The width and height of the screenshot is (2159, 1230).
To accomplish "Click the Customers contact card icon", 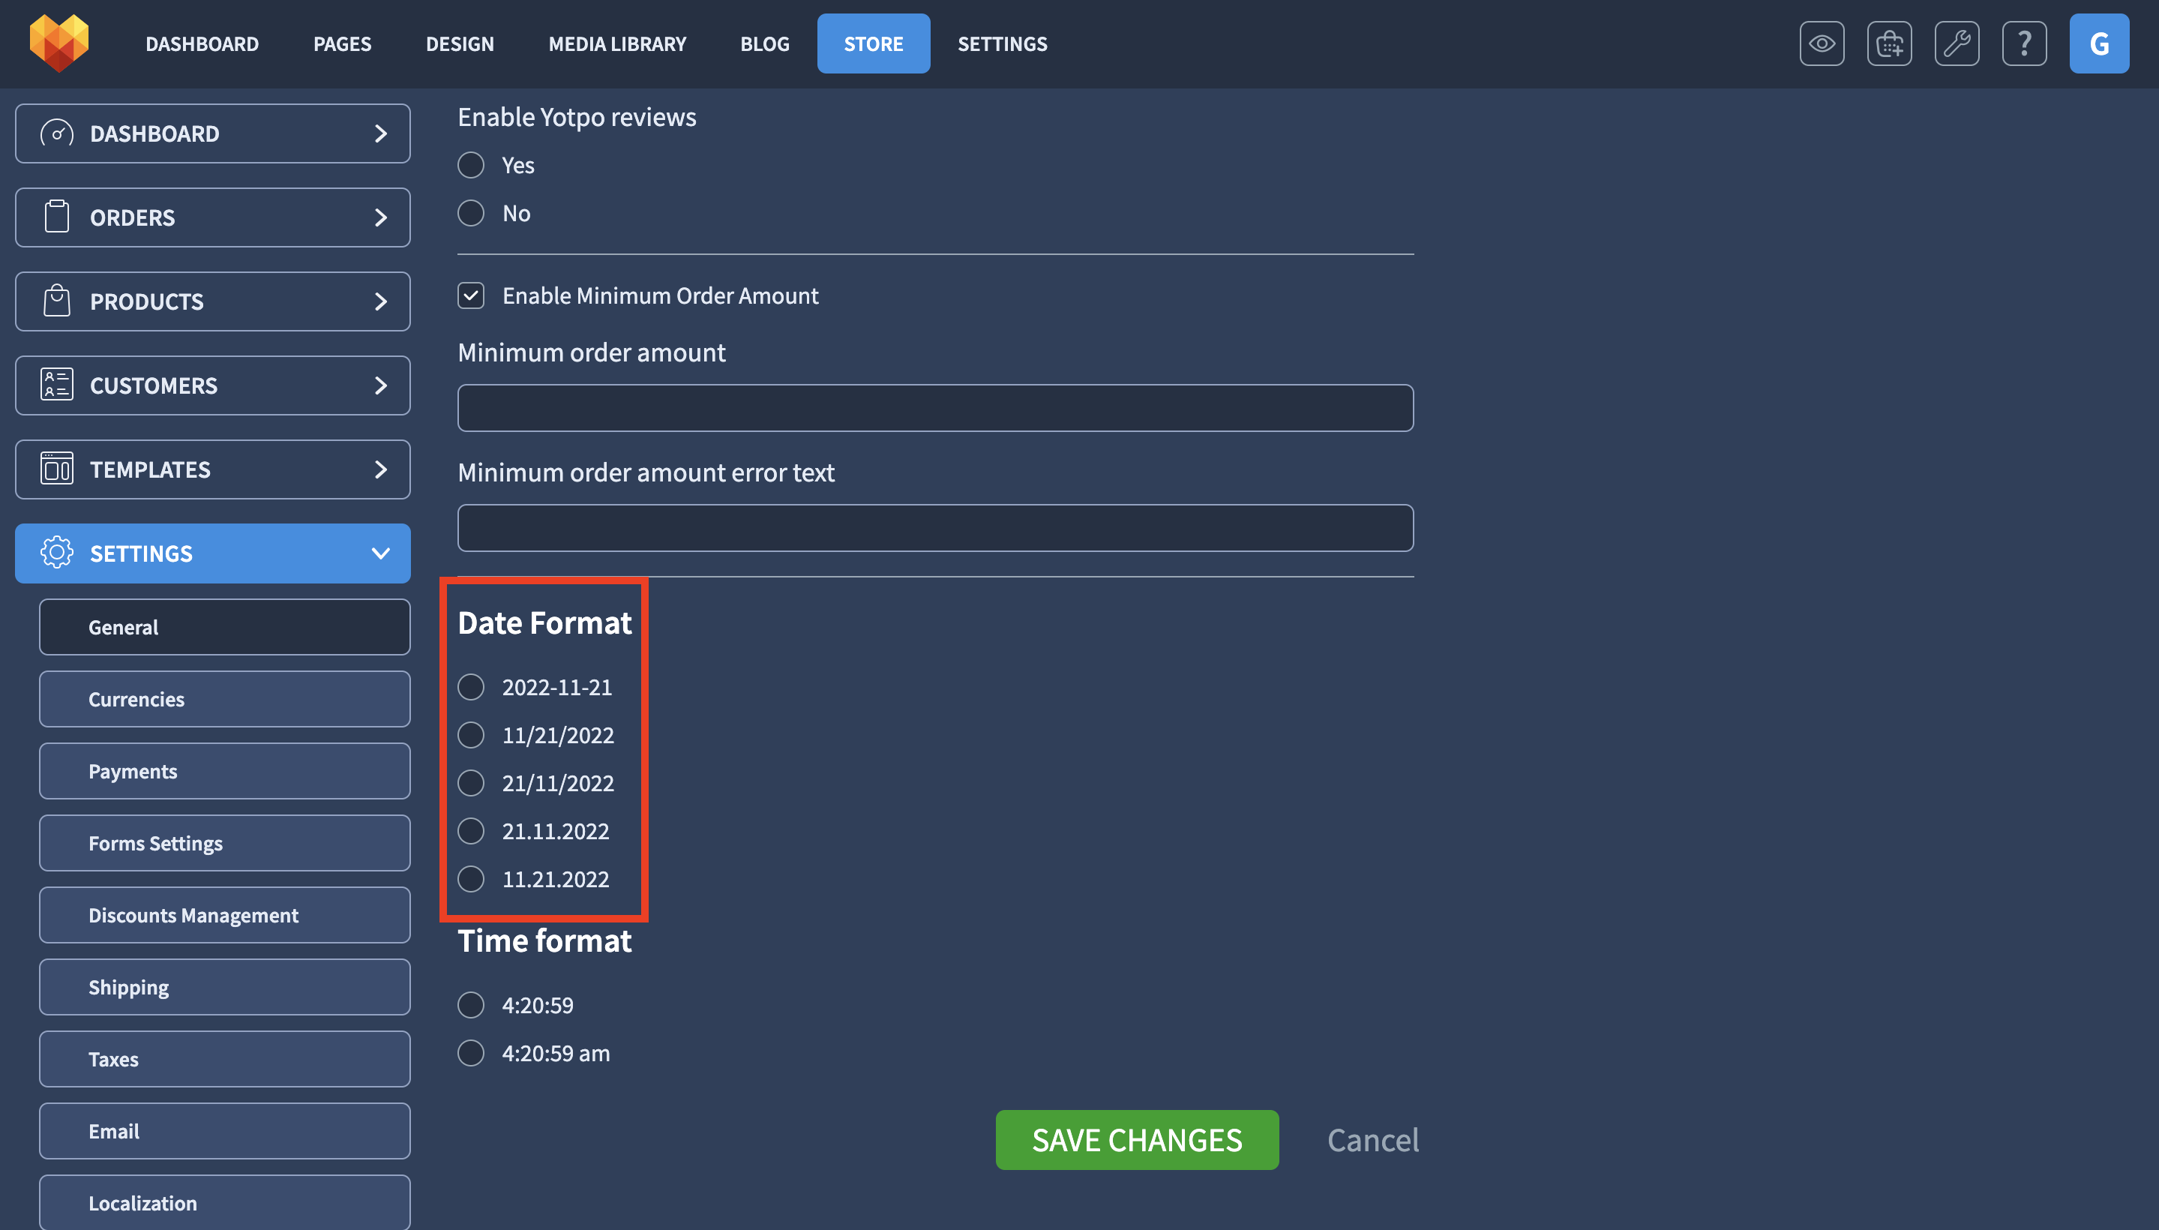I will pyautogui.click(x=56, y=384).
